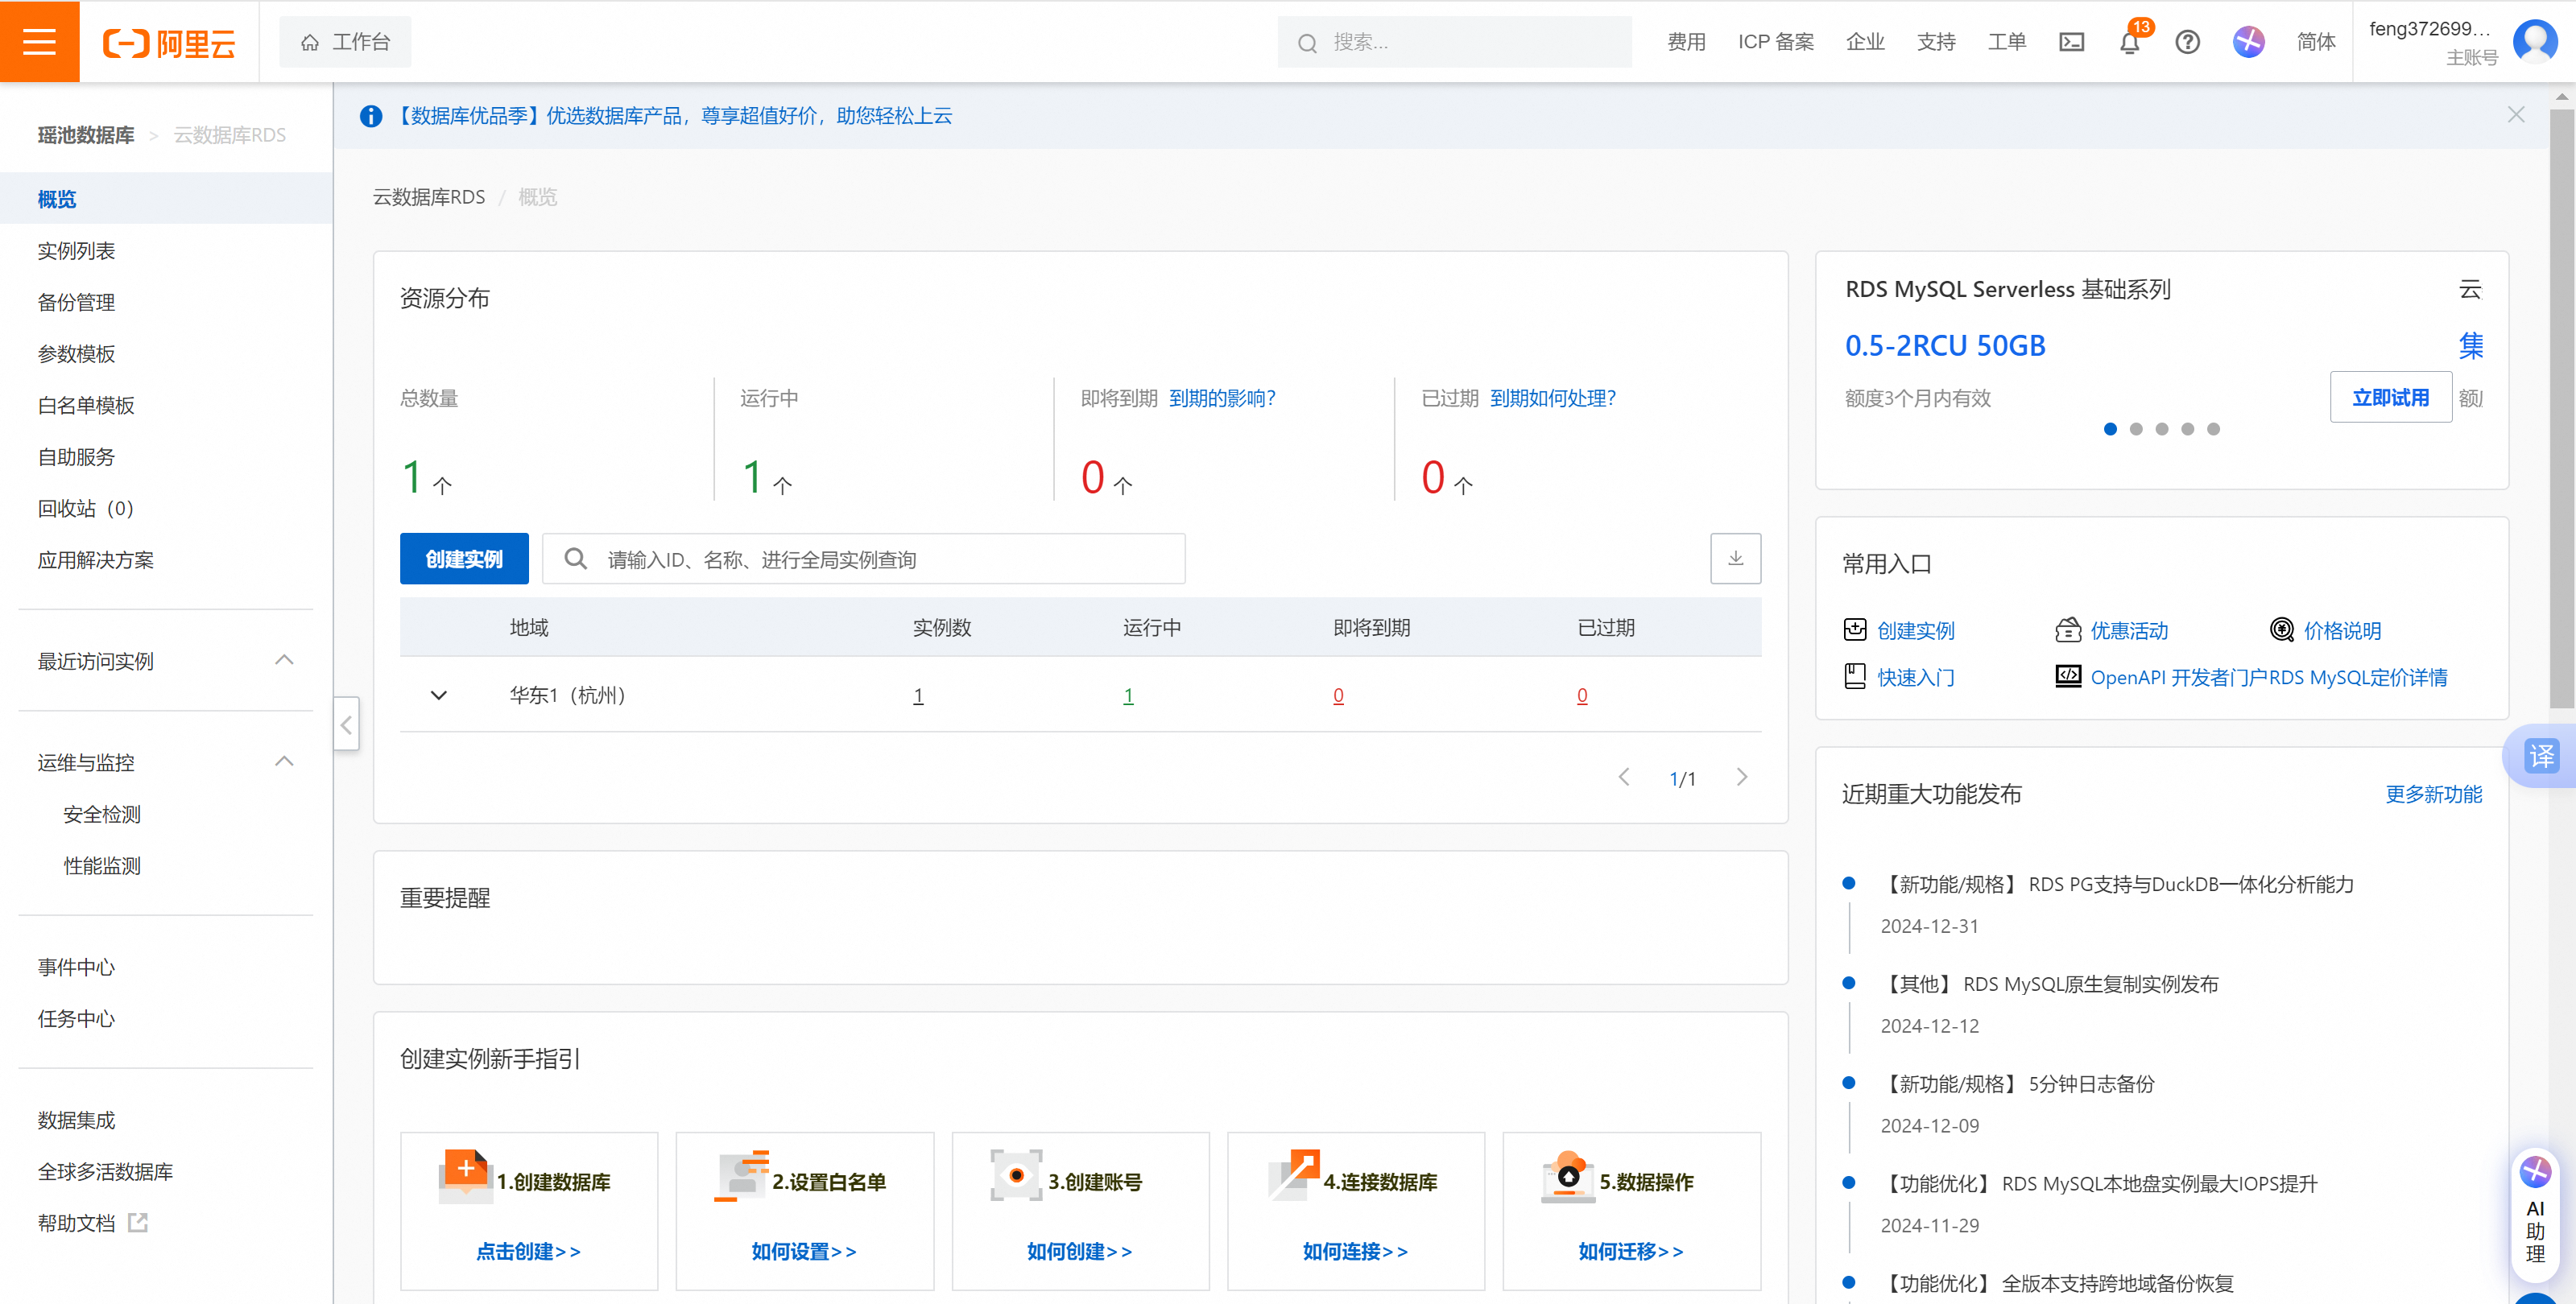Click the download instance list icon
The height and width of the screenshot is (1304, 2576).
[x=1735, y=559]
